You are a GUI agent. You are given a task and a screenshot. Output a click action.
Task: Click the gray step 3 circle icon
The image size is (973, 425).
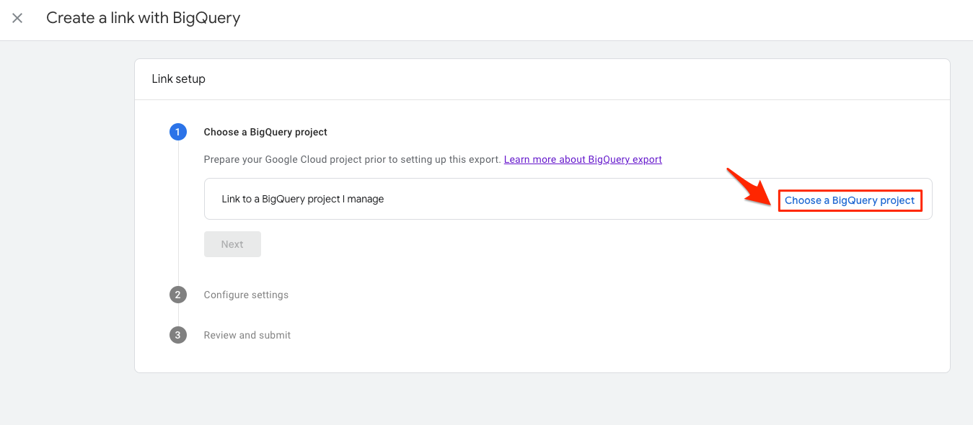pyautogui.click(x=178, y=335)
